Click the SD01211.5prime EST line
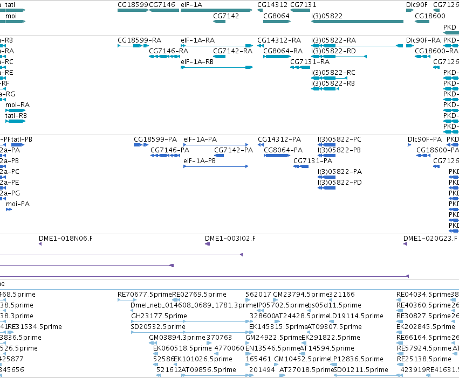459x378 pixels. pos(367,375)
